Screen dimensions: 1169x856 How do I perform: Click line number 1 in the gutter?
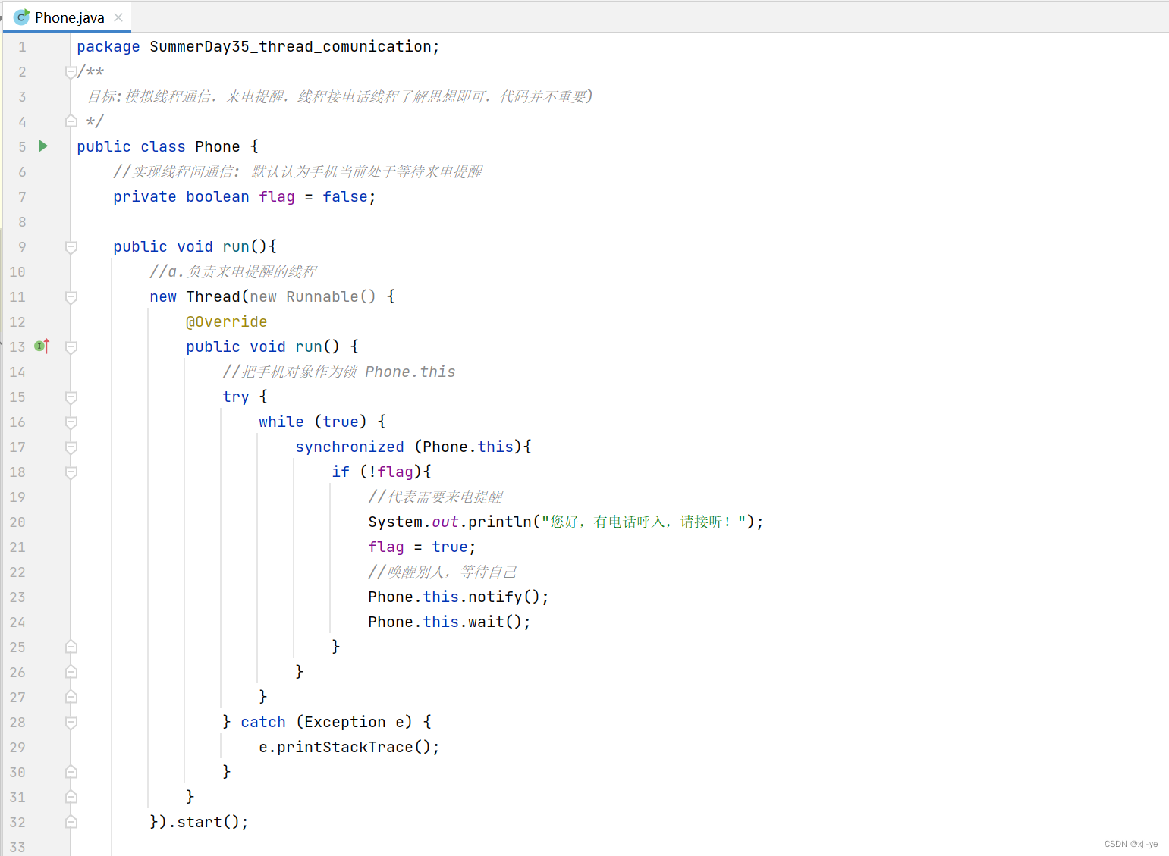[x=22, y=47]
